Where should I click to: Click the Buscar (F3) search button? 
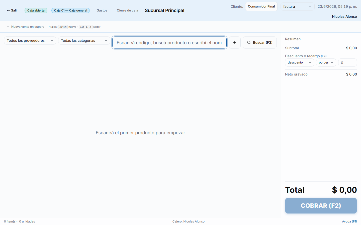[260, 42]
